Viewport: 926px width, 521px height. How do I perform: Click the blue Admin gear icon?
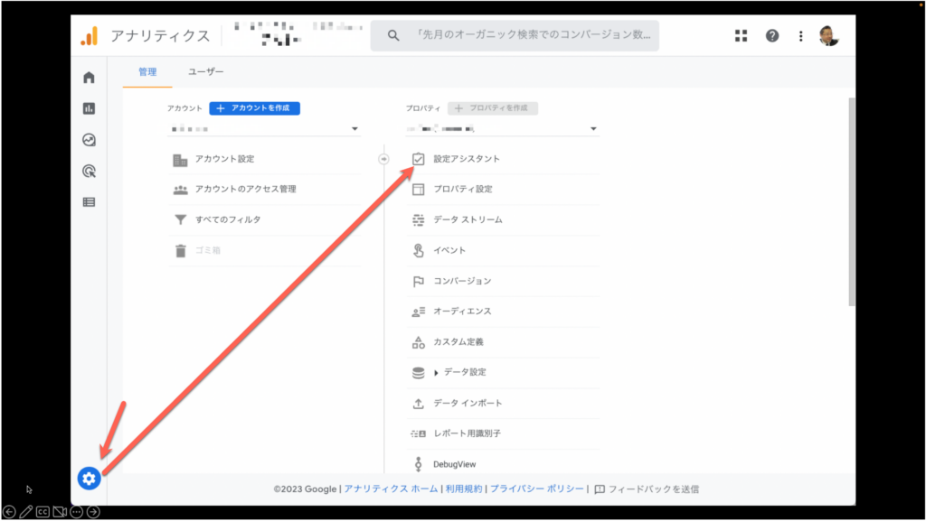(x=90, y=479)
